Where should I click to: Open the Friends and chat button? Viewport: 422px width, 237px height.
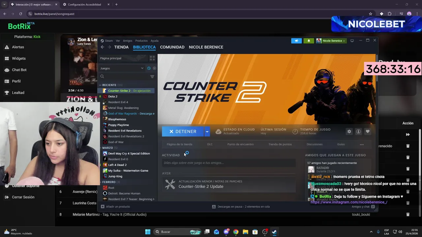[363, 207]
